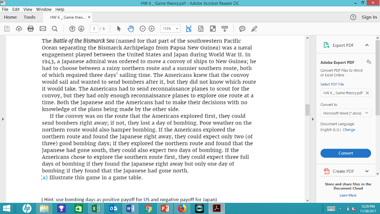Add a comment with speech bubble icon
The image size is (380, 214).
coord(242,29)
